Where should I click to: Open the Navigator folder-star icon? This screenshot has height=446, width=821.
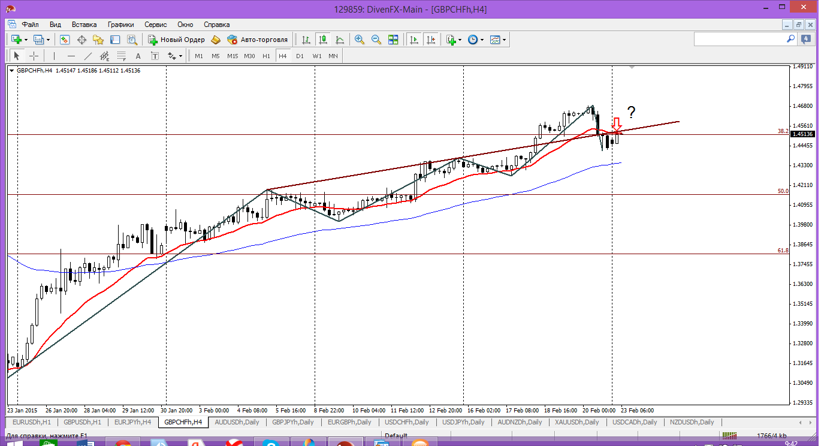coord(98,40)
